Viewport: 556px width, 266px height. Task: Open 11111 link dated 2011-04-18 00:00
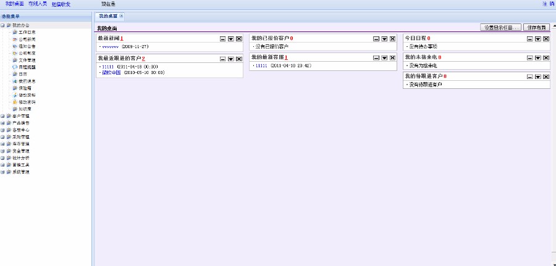point(107,67)
